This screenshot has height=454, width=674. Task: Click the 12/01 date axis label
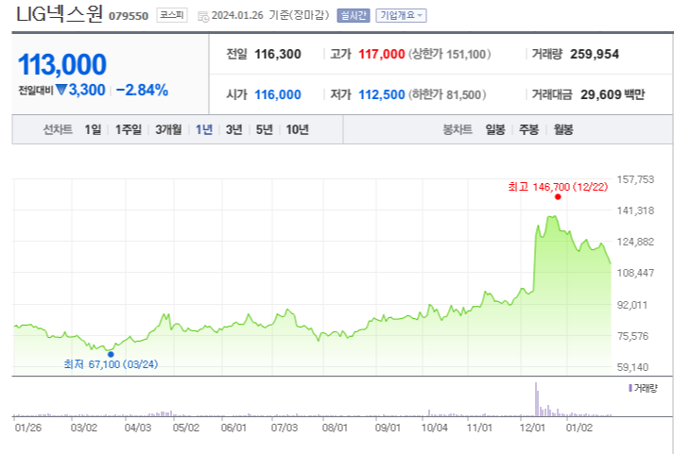(x=532, y=428)
